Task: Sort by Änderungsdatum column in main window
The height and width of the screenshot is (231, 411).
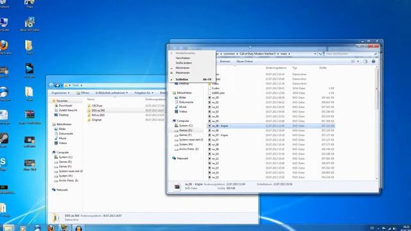Action: tap(276, 68)
